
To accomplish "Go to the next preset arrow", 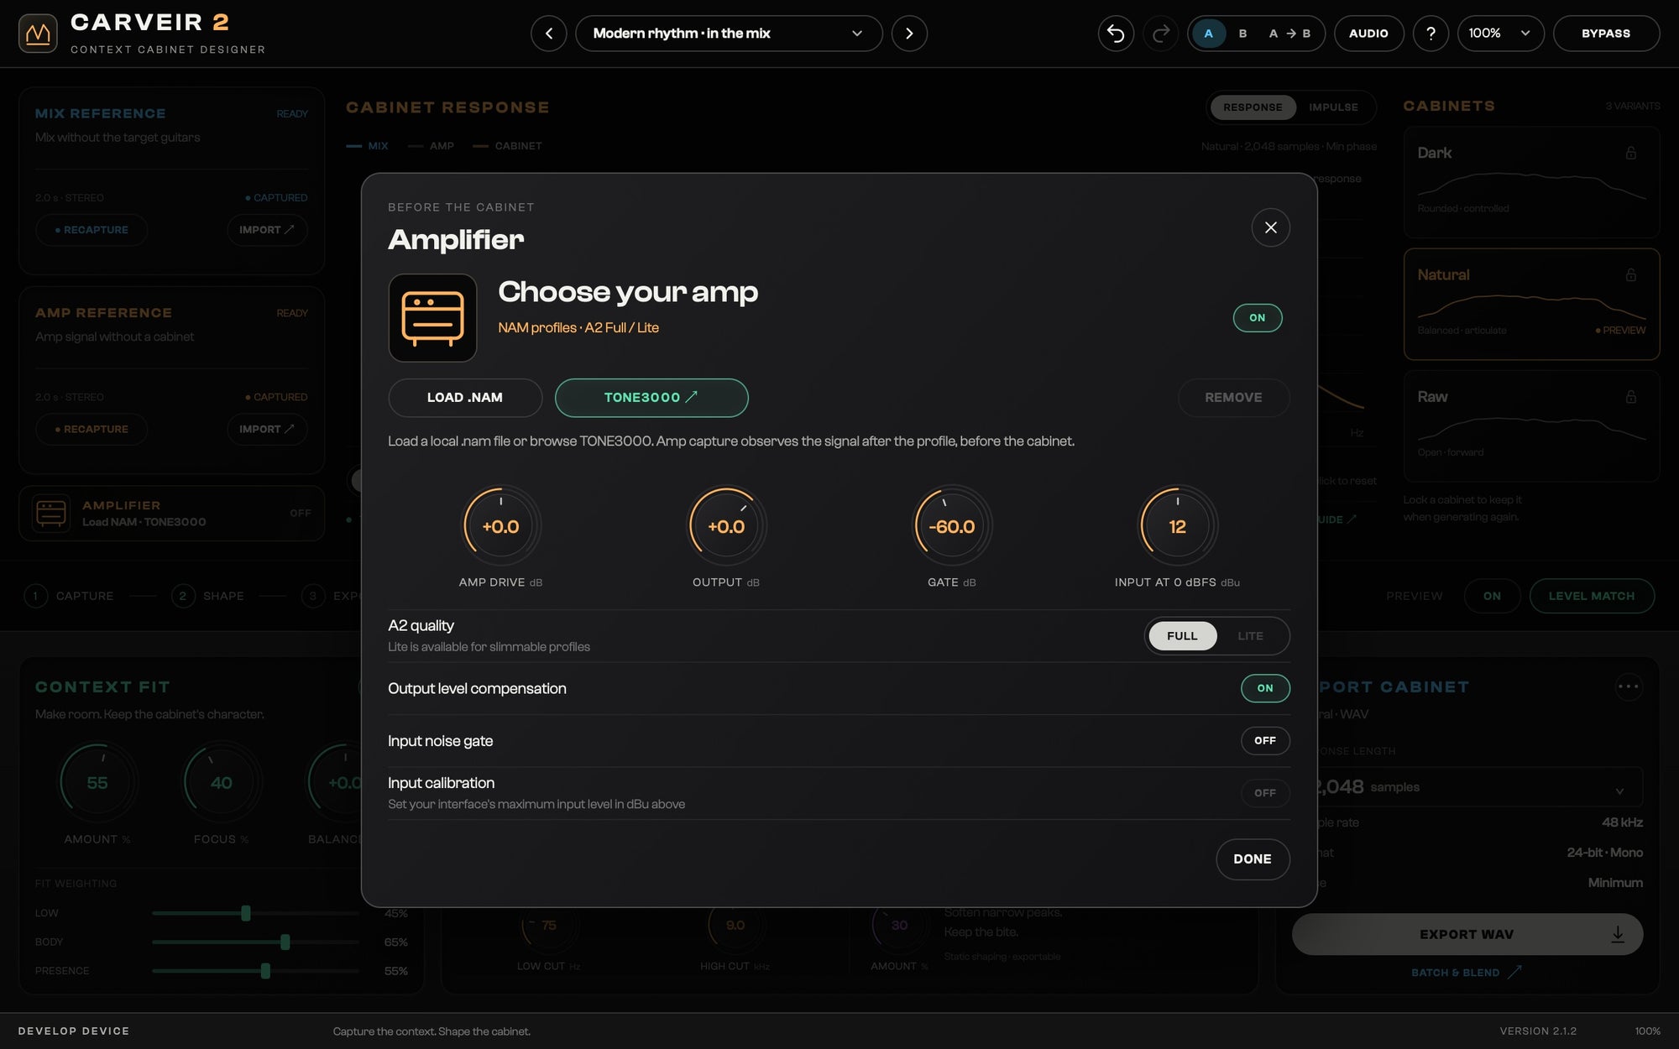I will pos(909,34).
